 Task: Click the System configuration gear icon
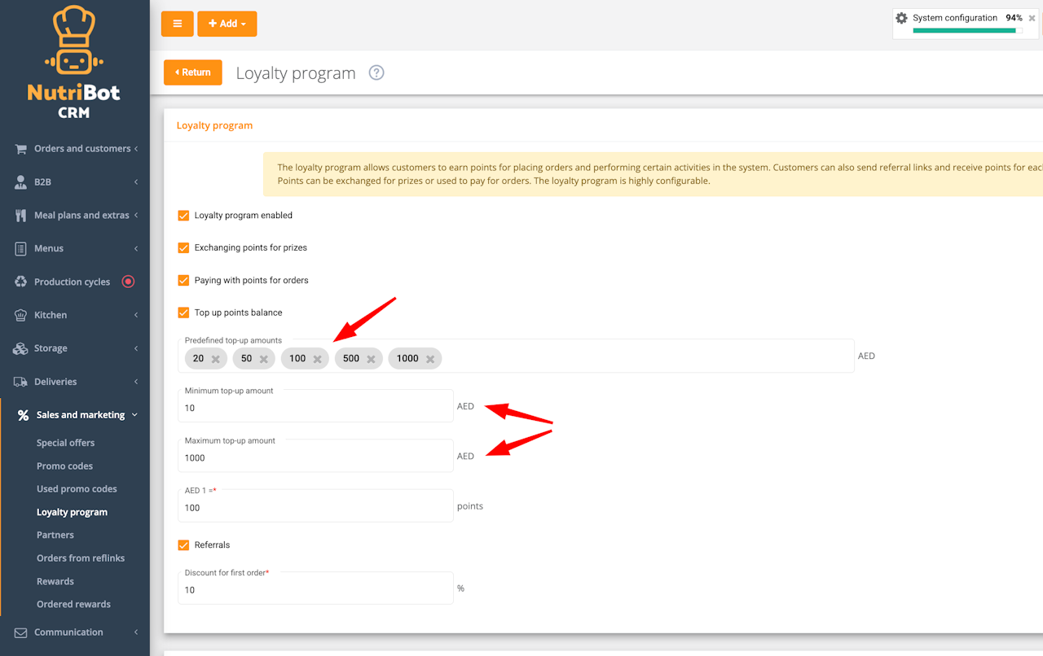pyautogui.click(x=901, y=18)
